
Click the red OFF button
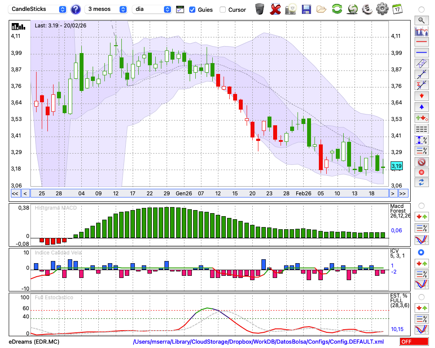coord(414,342)
